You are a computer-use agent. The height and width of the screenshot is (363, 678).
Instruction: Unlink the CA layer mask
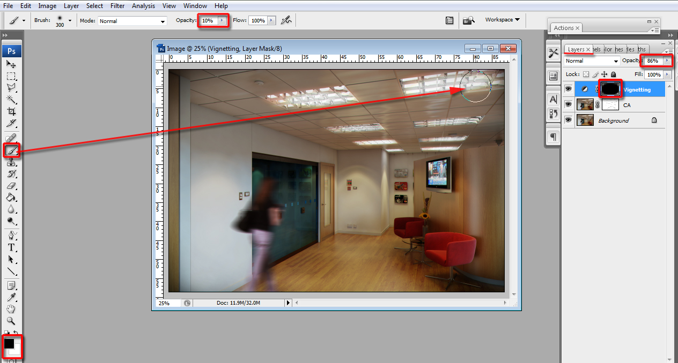click(x=597, y=105)
